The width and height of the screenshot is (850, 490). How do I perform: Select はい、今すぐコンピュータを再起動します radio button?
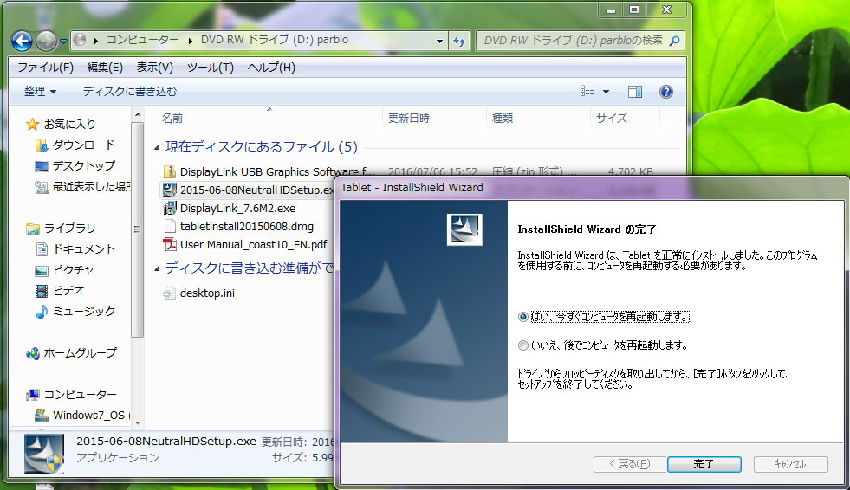pyautogui.click(x=523, y=317)
